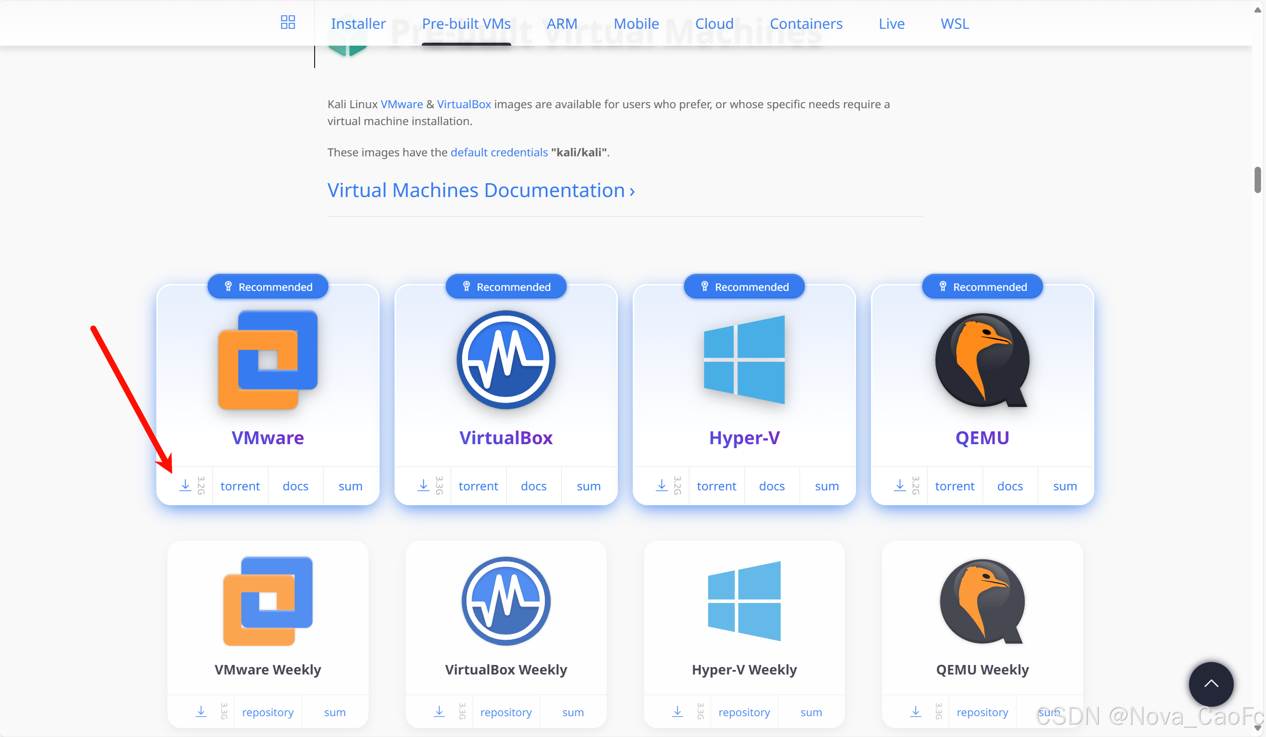Open the QEMU Weekly repository link

[982, 712]
